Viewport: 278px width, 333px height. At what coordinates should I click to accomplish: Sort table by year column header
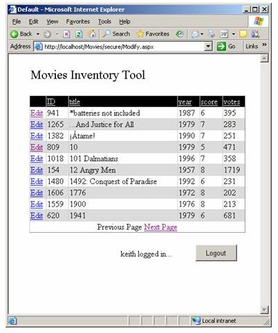point(185,102)
